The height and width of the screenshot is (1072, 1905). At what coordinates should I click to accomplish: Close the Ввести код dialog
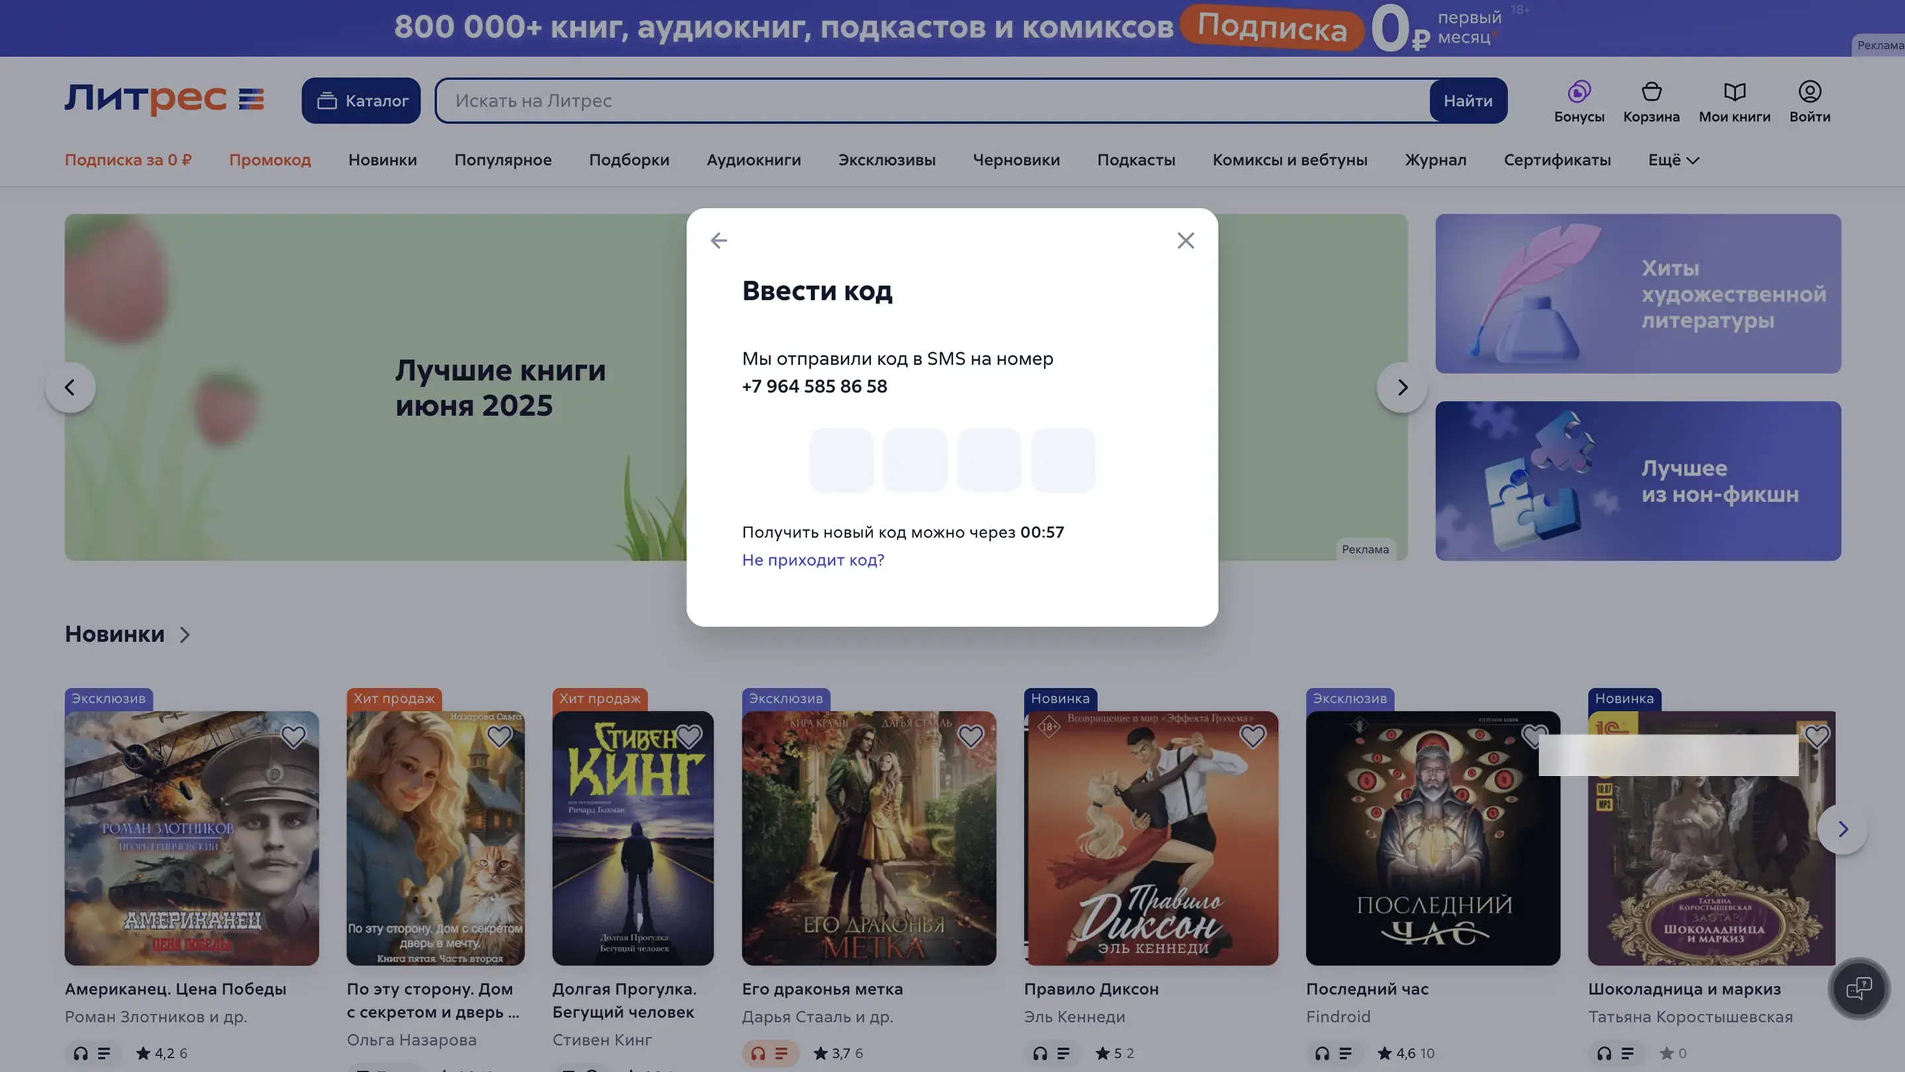coord(1185,240)
